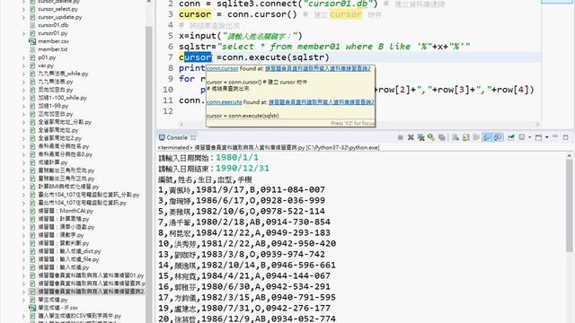Screen dimensions: 575x323
Task: Click console value 1990/12/31
Action: tap(243, 168)
